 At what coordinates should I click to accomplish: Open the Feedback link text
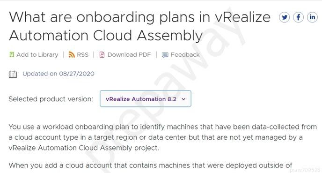coord(185,54)
